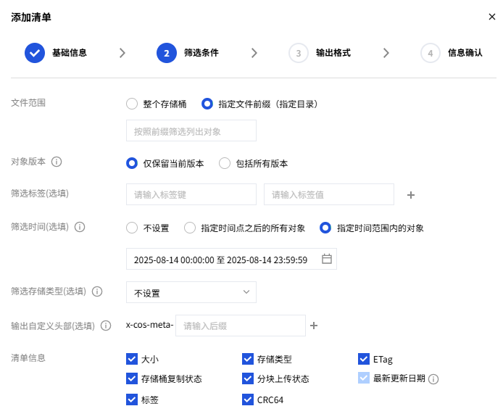
Task: Toggle the ETag checkbox
Action: (364, 358)
